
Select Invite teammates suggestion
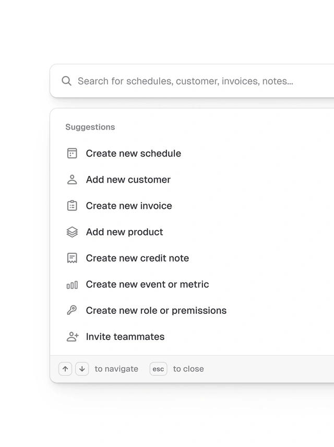(x=125, y=337)
